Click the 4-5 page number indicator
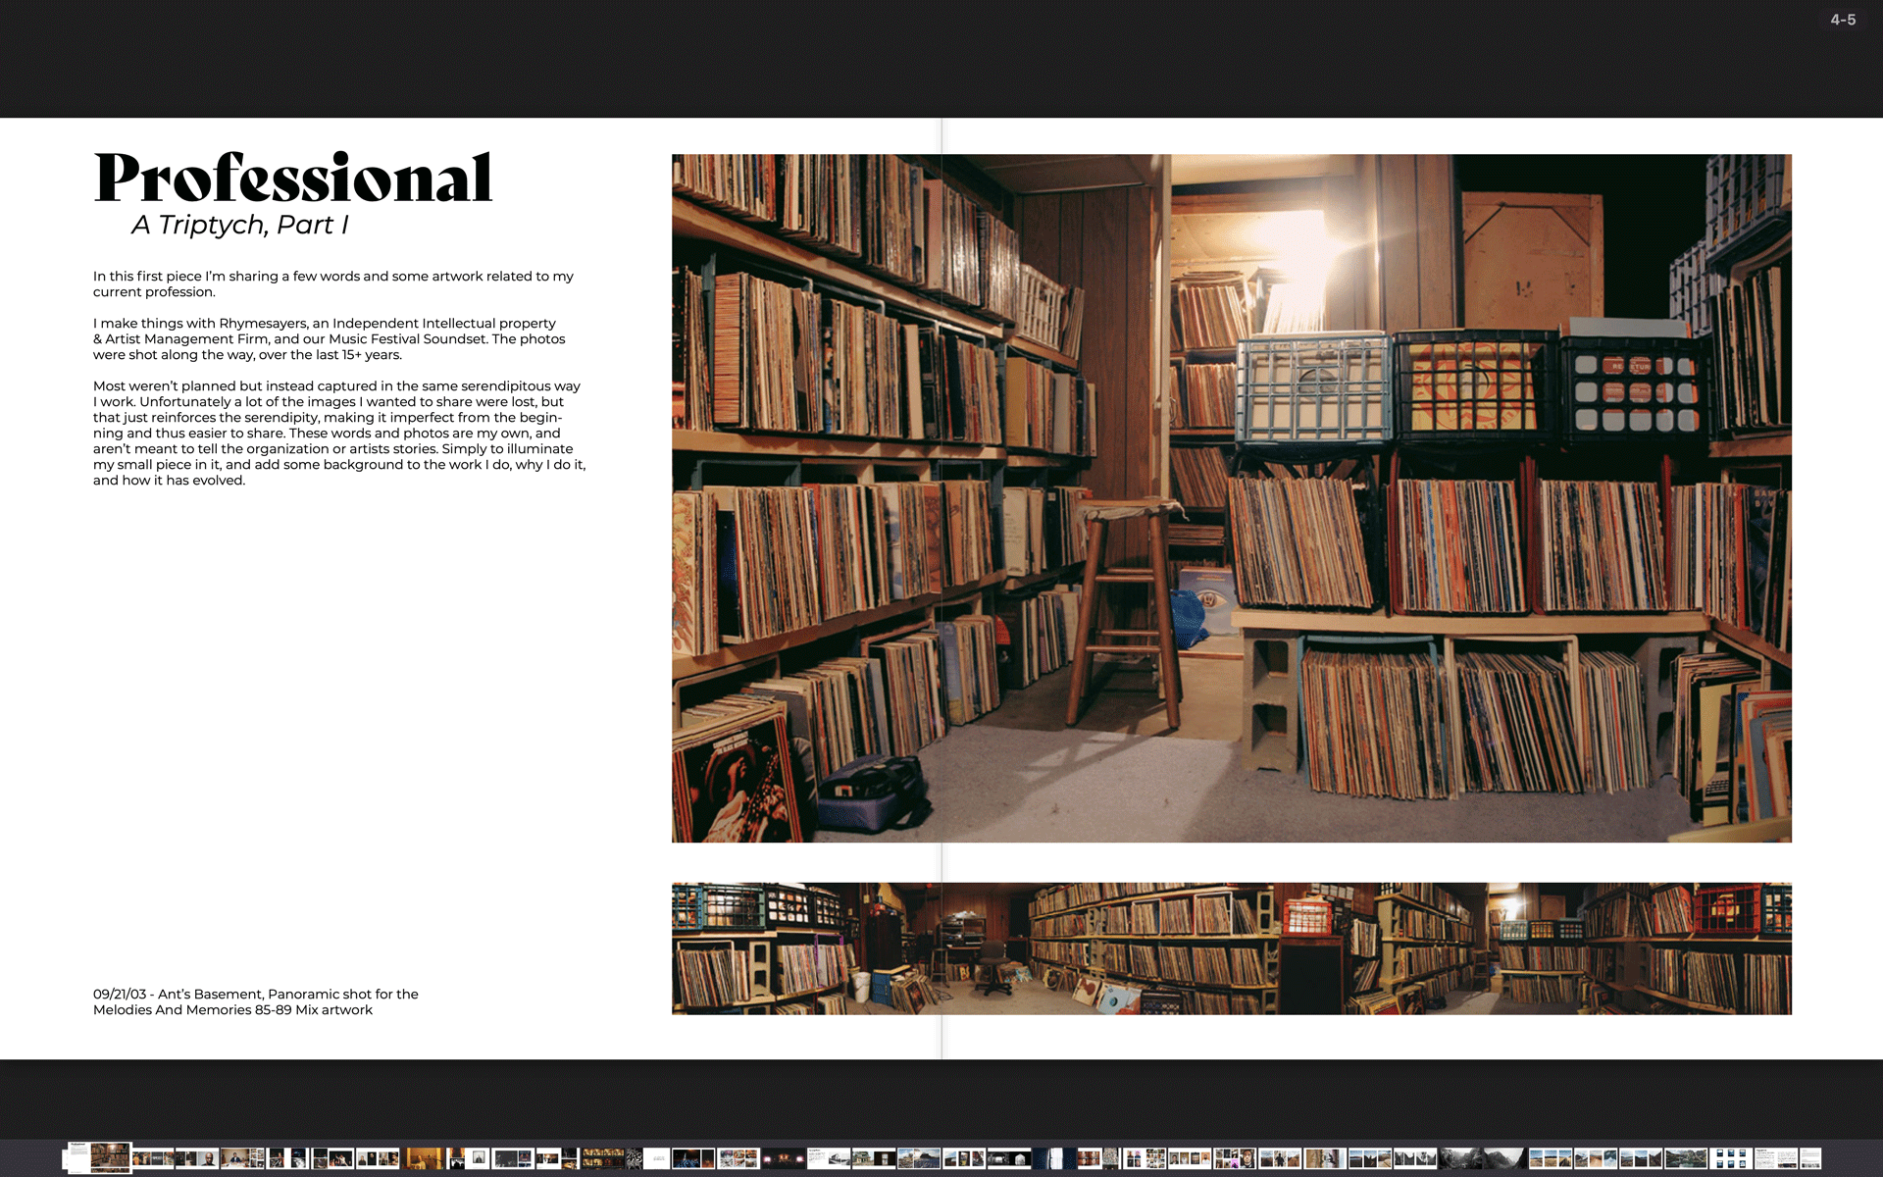 1843,20
